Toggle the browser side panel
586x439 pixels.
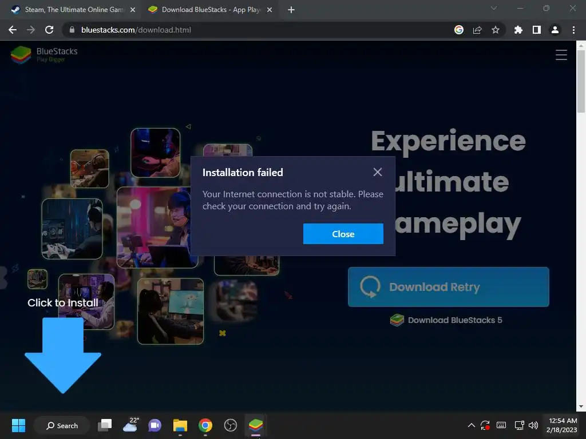click(x=537, y=30)
